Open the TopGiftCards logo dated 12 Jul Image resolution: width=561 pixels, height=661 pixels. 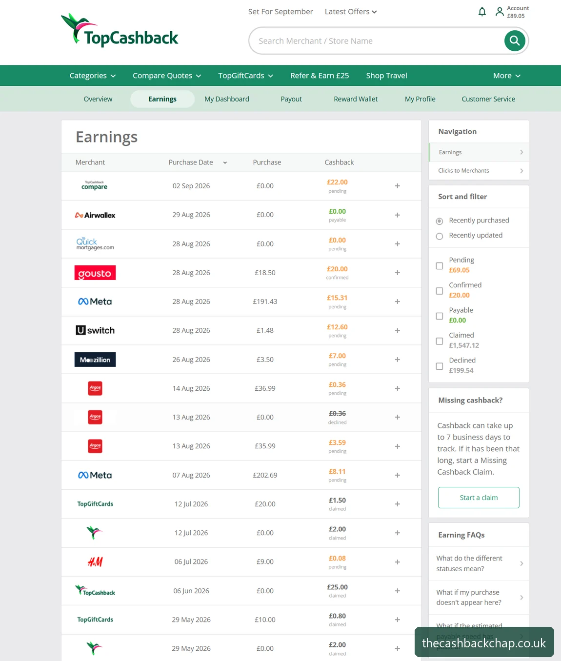click(95, 504)
